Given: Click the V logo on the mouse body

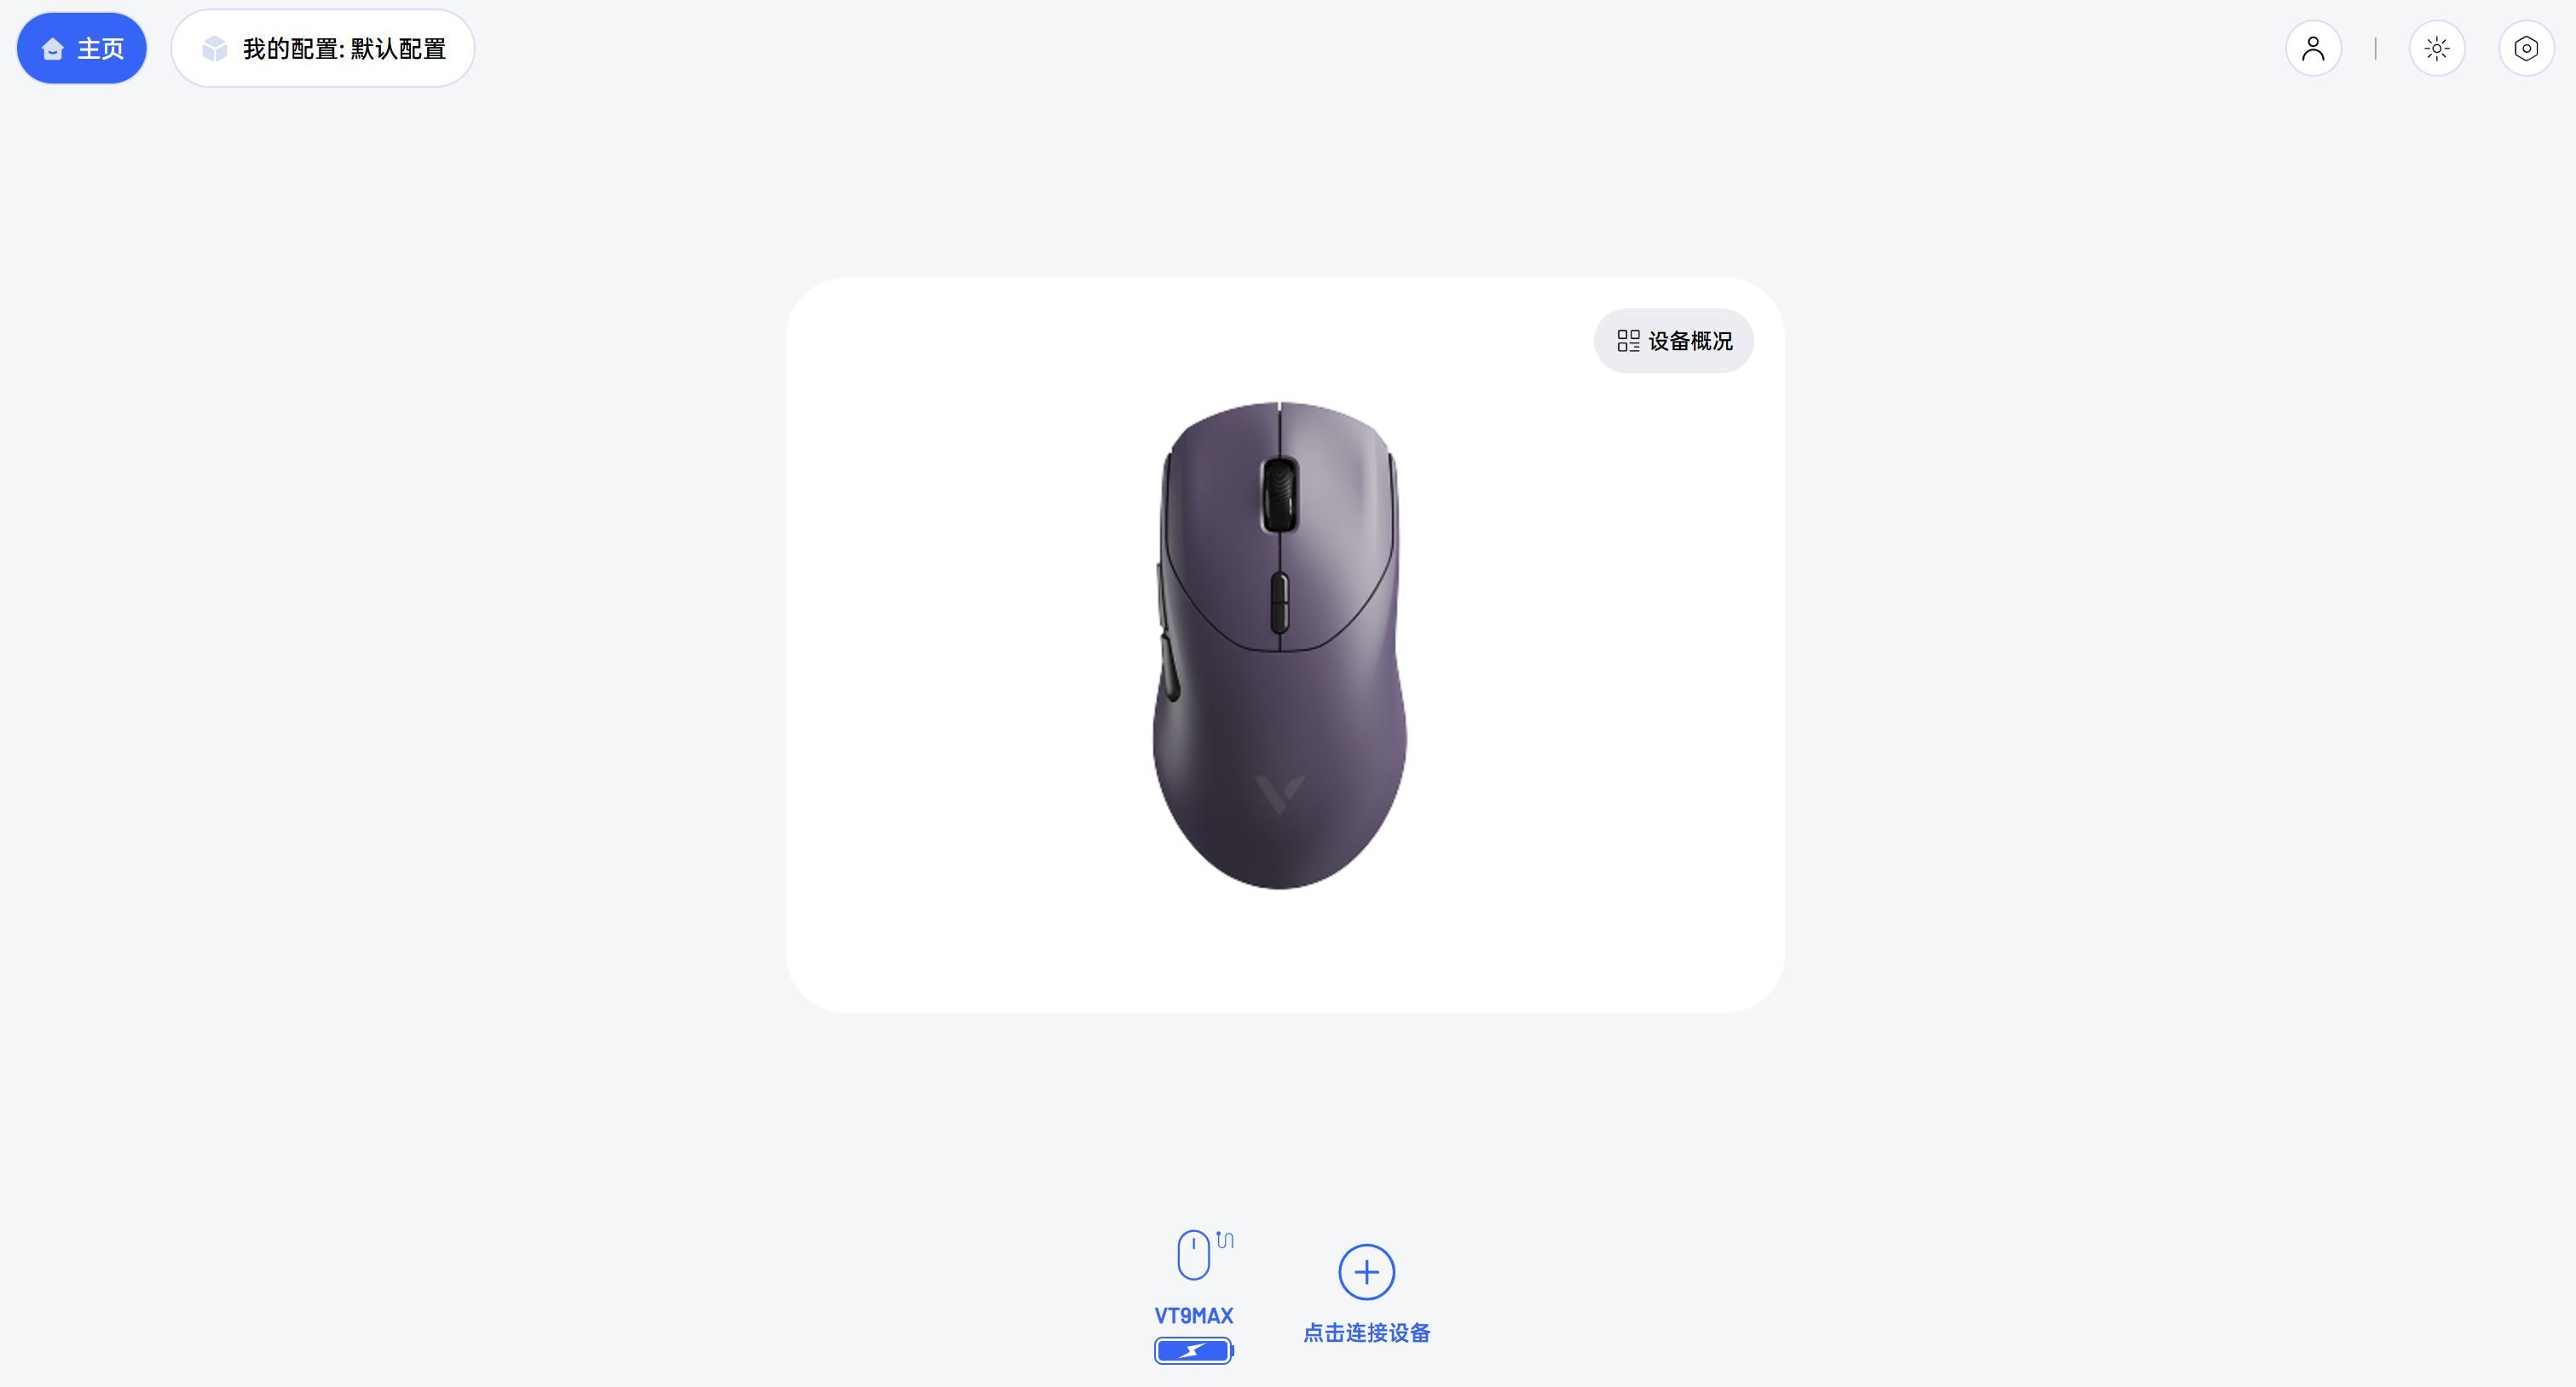Looking at the screenshot, I should [x=1279, y=793].
